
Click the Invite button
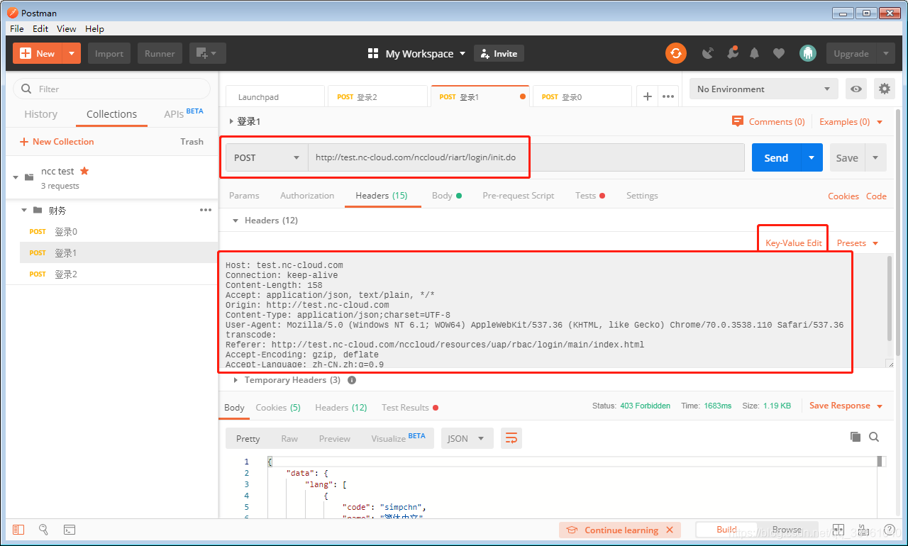(499, 53)
